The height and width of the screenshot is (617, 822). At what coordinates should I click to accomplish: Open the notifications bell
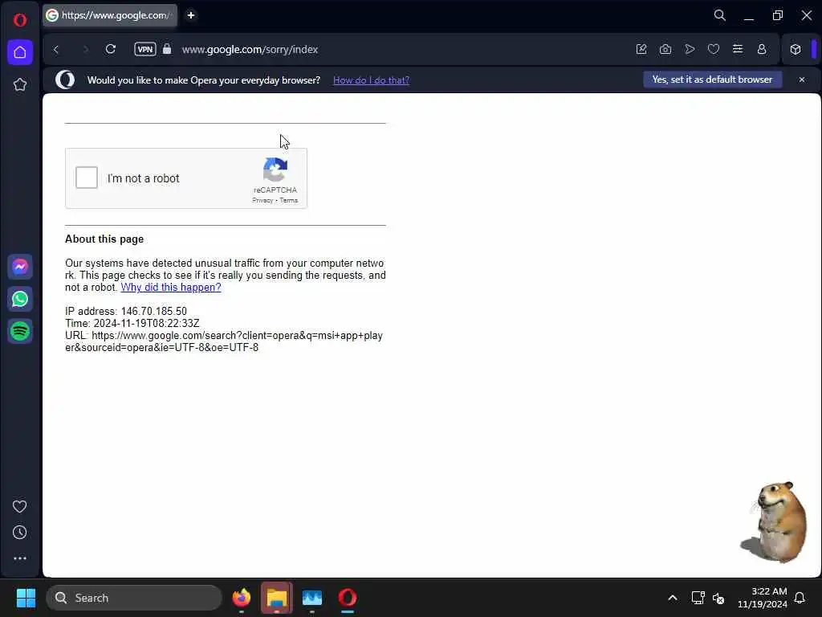click(x=800, y=598)
